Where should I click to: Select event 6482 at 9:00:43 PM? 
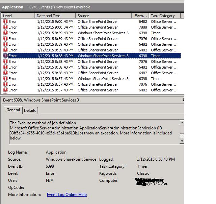click(92, 22)
